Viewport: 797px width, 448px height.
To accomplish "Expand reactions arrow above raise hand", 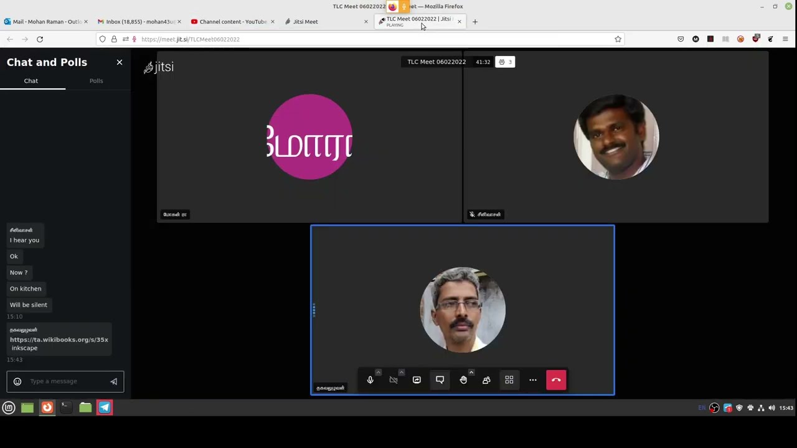I will click(471, 373).
